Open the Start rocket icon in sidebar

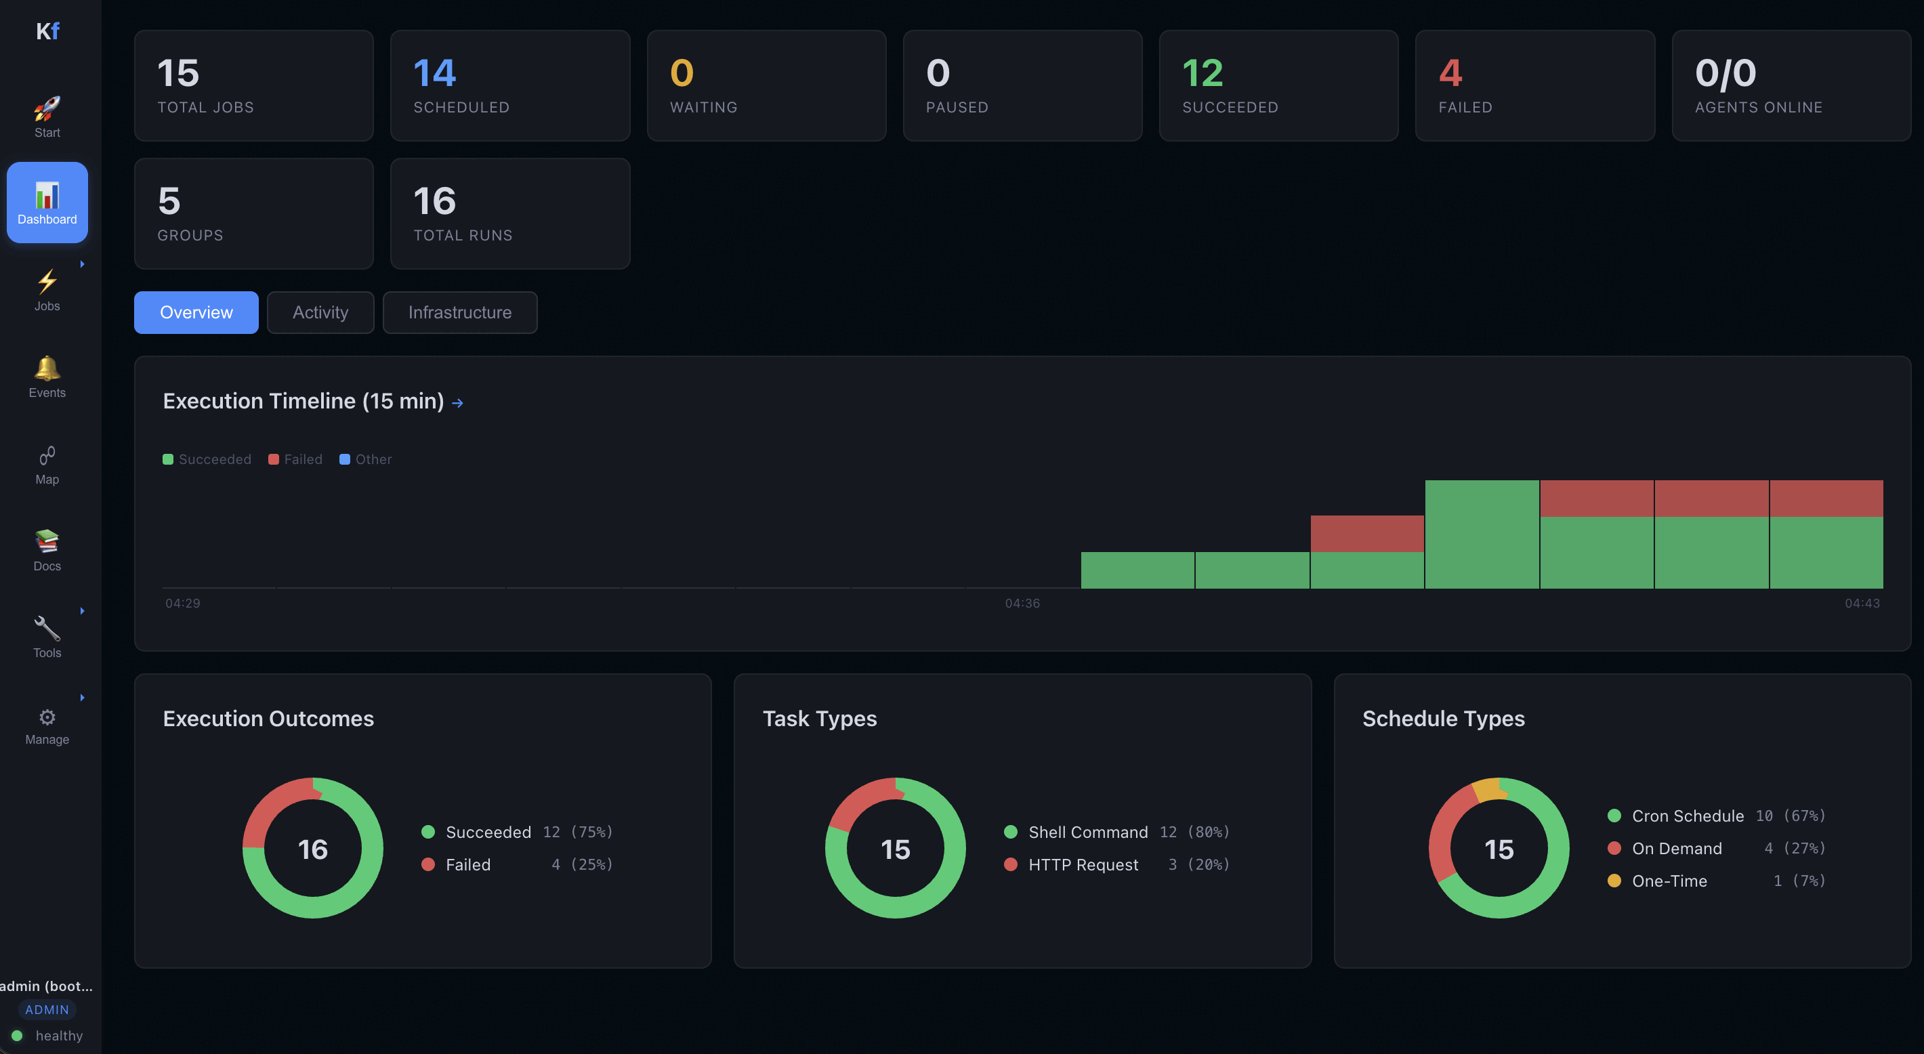tap(47, 112)
